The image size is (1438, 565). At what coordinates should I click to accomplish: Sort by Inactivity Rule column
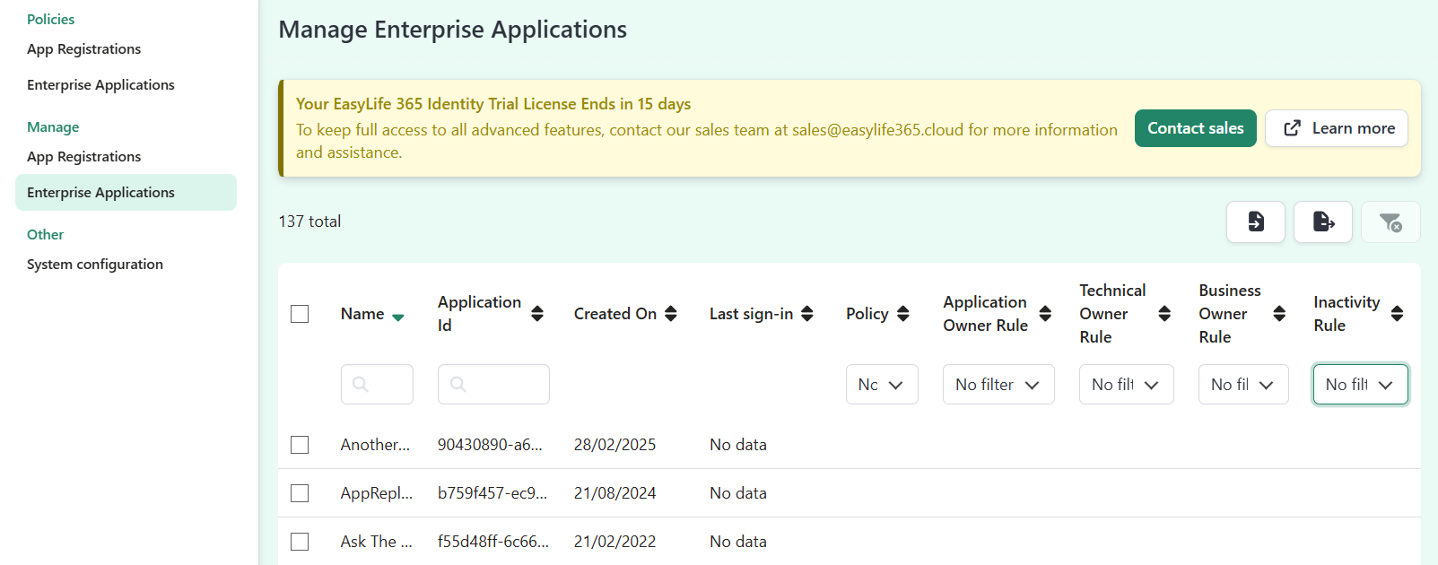point(1397,313)
